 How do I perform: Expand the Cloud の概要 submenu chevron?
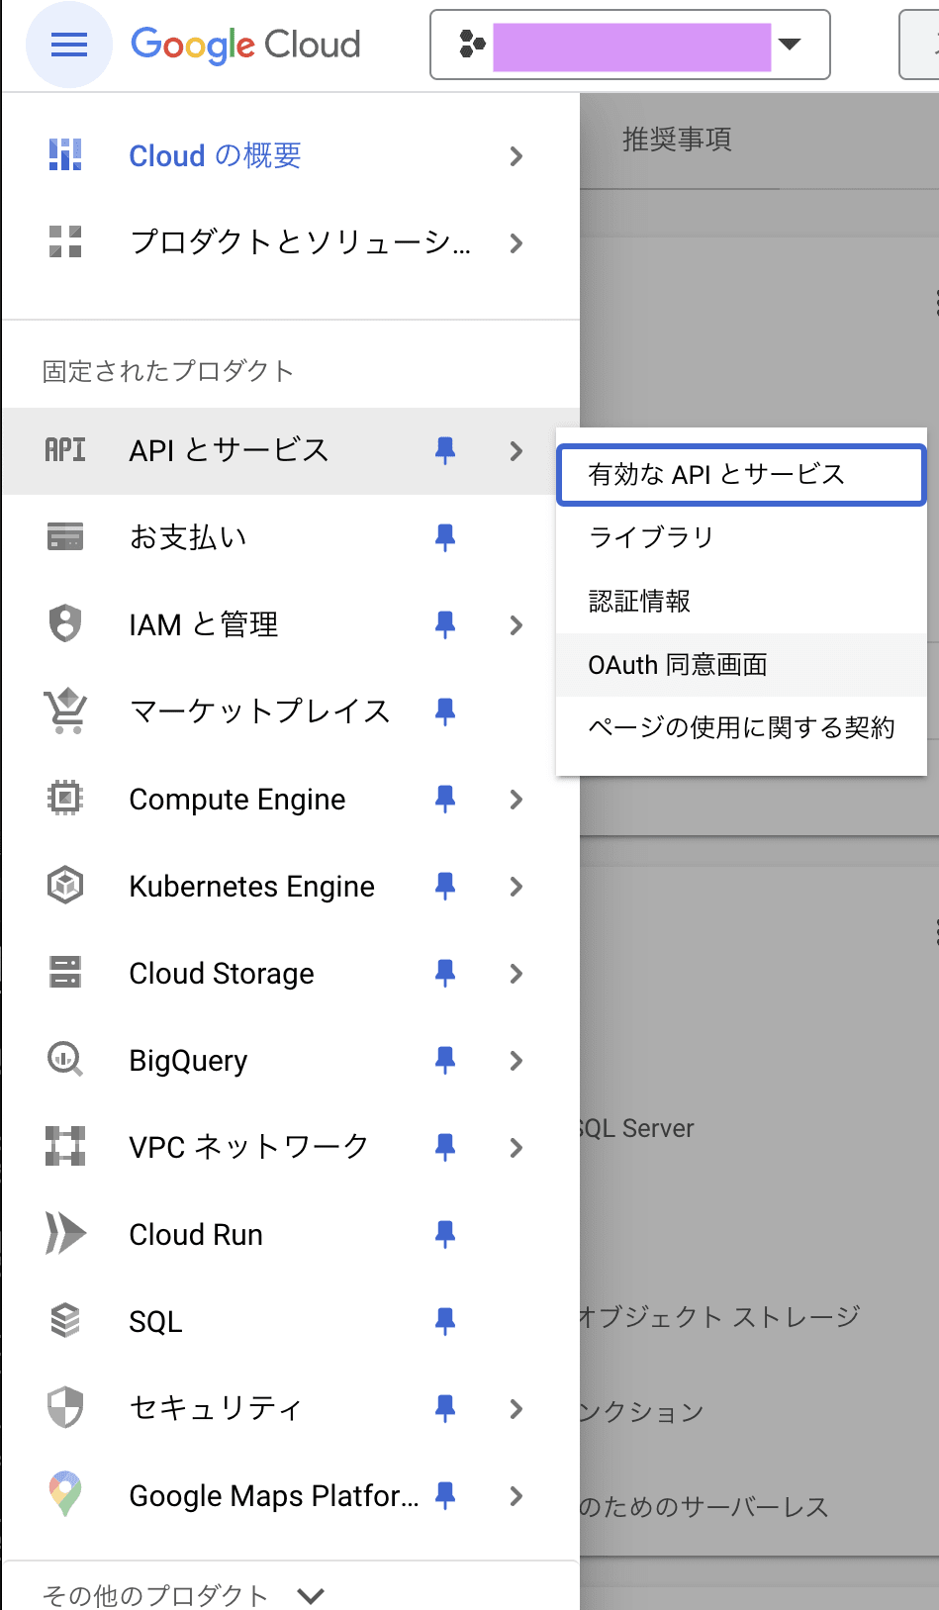click(x=516, y=156)
